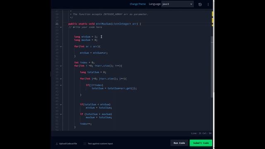Viewport: 265px width, 149px height.
Task: Click the code line 'minSum = minSum+ar;'
Action: coord(94,53)
